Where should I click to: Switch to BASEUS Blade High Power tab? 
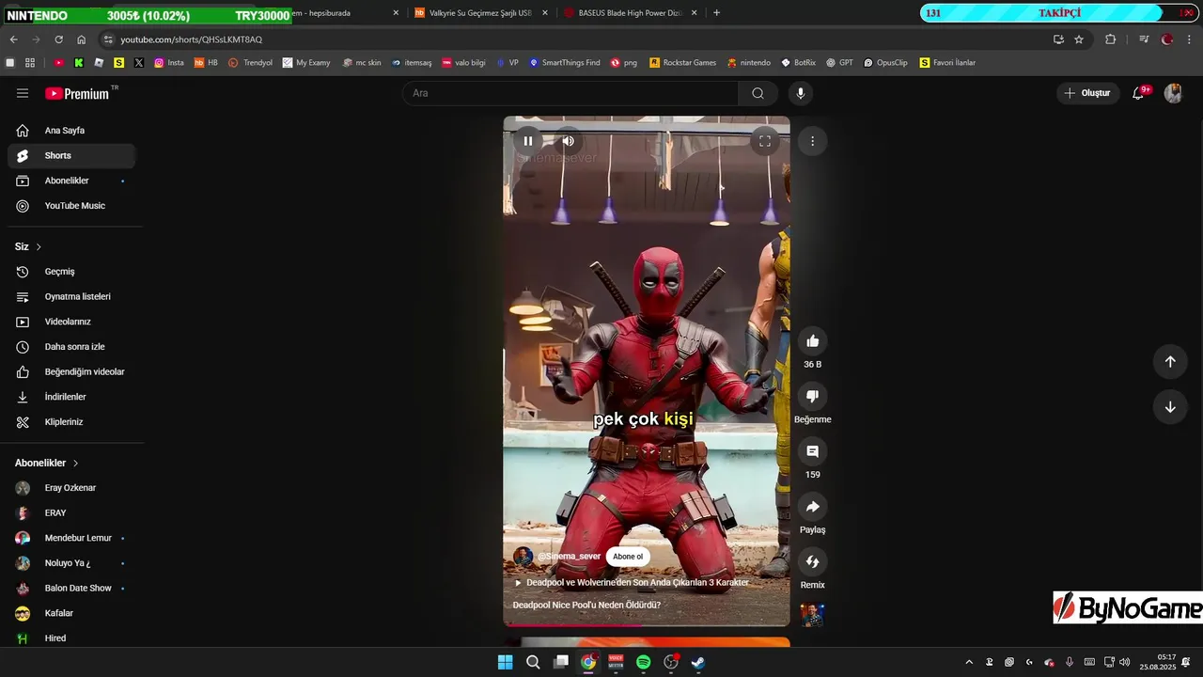click(630, 13)
